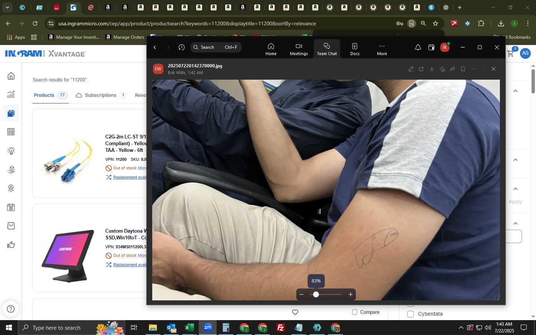Image resolution: width=536 pixels, height=335 pixels.
Task: Edit the image with pencil icon
Action: (x=411, y=69)
